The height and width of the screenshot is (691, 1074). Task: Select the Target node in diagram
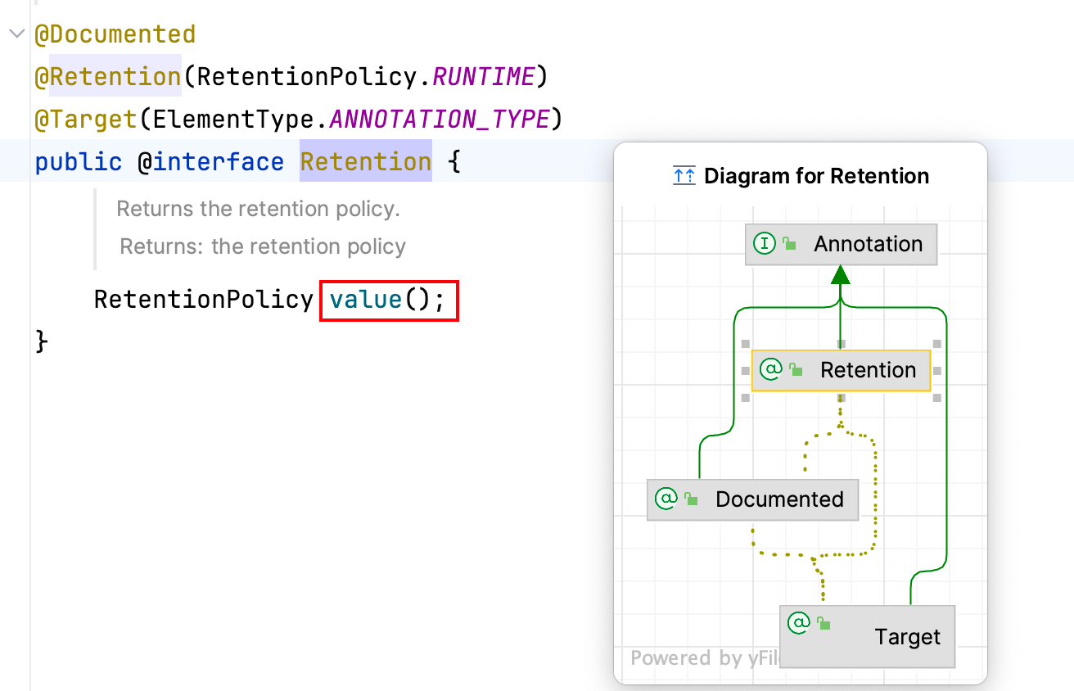(x=868, y=637)
